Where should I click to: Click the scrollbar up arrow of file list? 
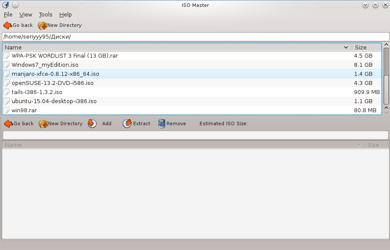pyautogui.click(x=386, y=45)
